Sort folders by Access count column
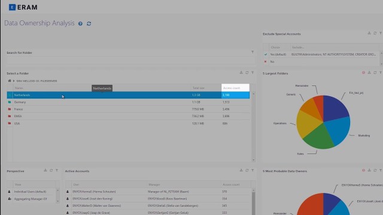The image size is (383, 215). coord(232,88)
